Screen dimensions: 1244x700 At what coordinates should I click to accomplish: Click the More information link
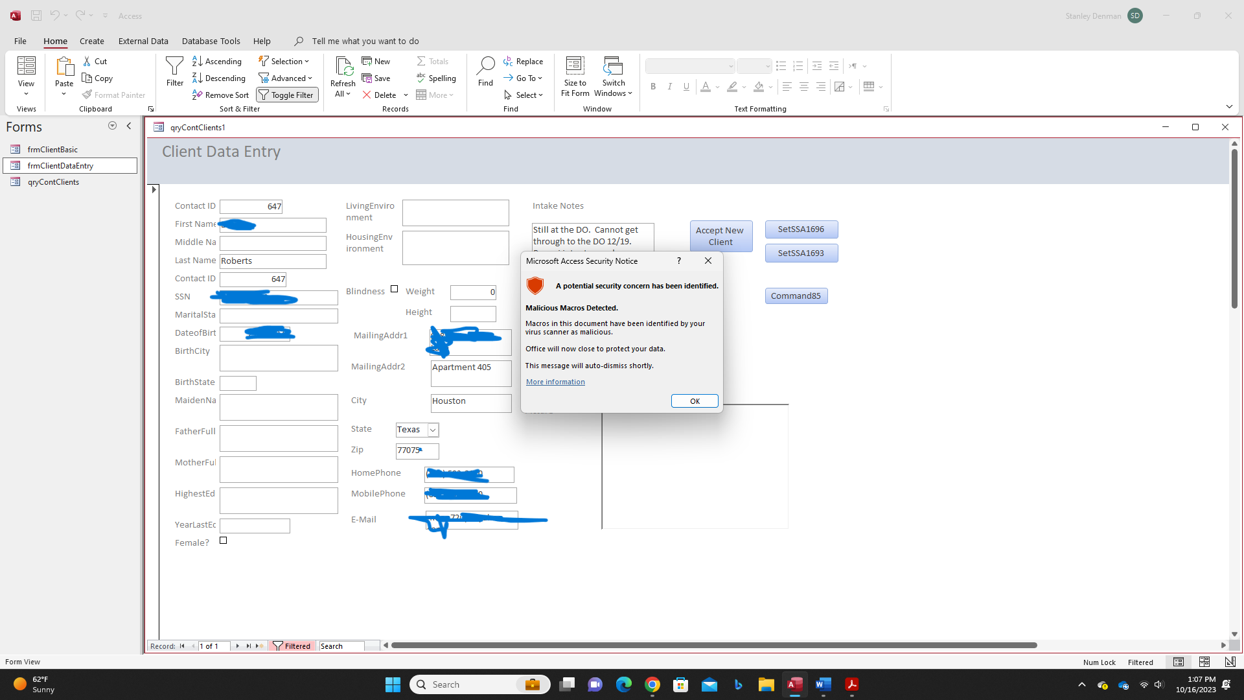tap(555, 382)
